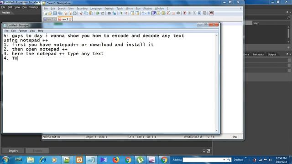292x164 pixels.
Task: Open the File menu in Untitled - Notepad
Action: (6, 31)
